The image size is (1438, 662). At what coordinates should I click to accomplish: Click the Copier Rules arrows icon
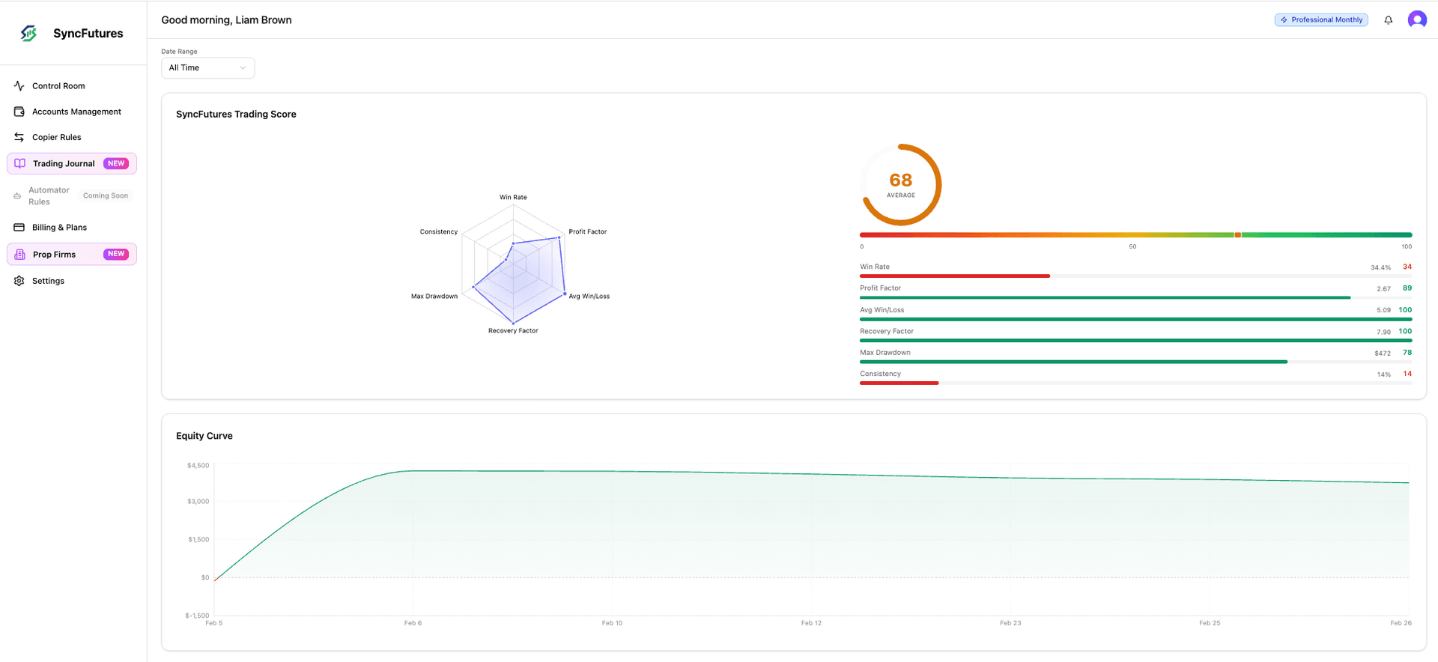[19, 137]
